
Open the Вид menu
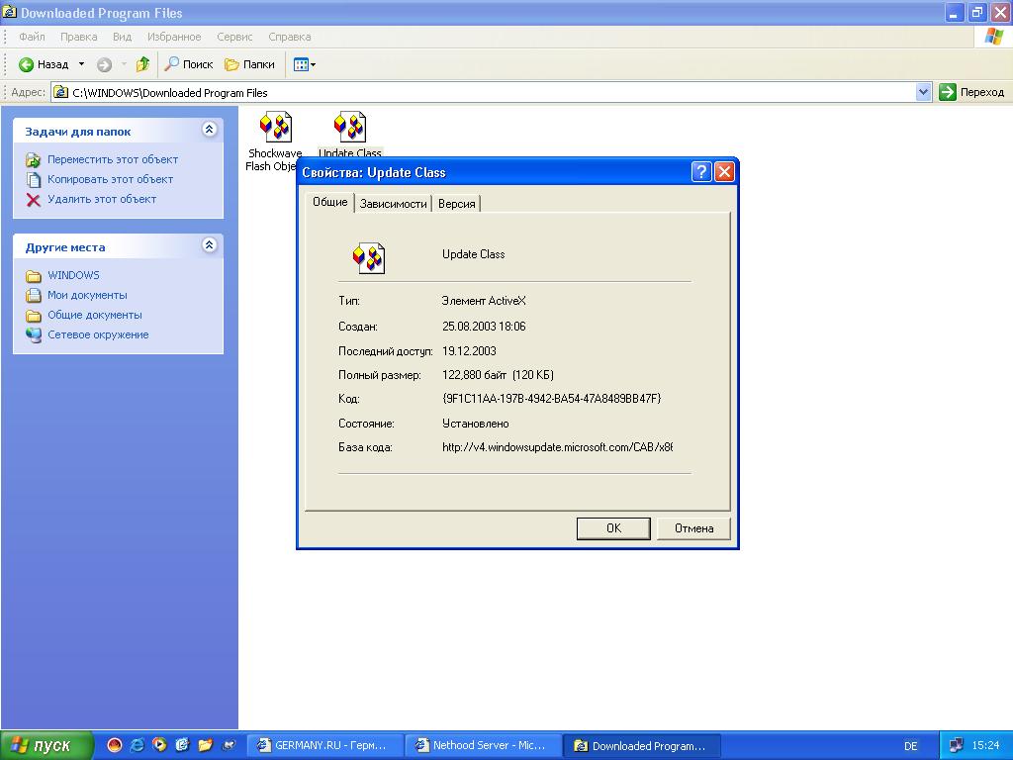(x=122, y=37)
